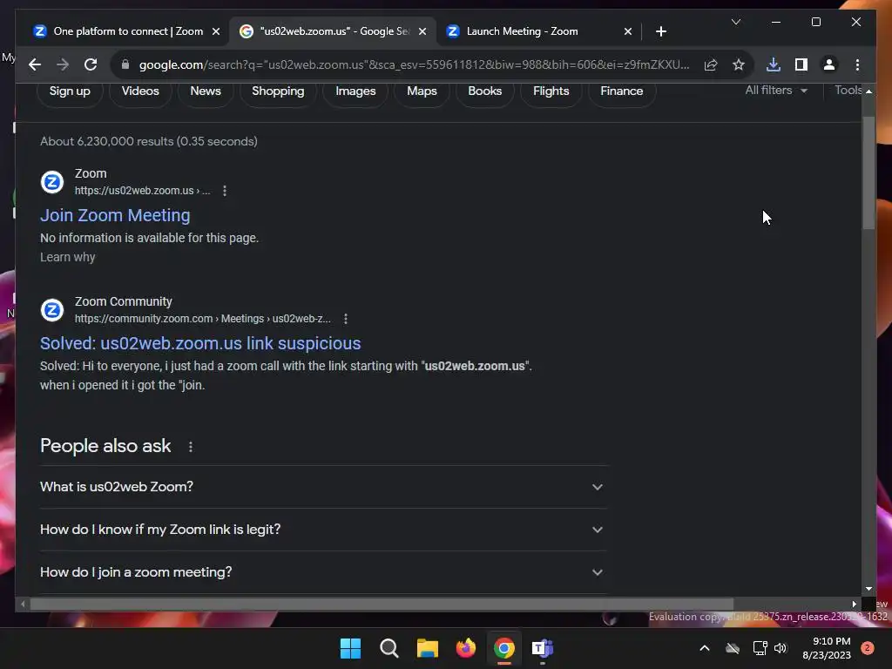Click the horizontal scrollbar thumb

pyautogui.click(x=382, y=605)
